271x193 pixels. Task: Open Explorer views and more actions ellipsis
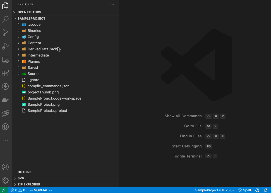coord(112,4)
